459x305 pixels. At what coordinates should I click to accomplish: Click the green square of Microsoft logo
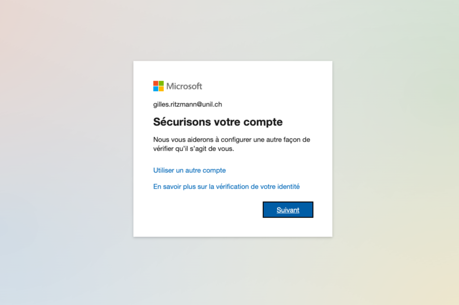(x=161, y=83)
